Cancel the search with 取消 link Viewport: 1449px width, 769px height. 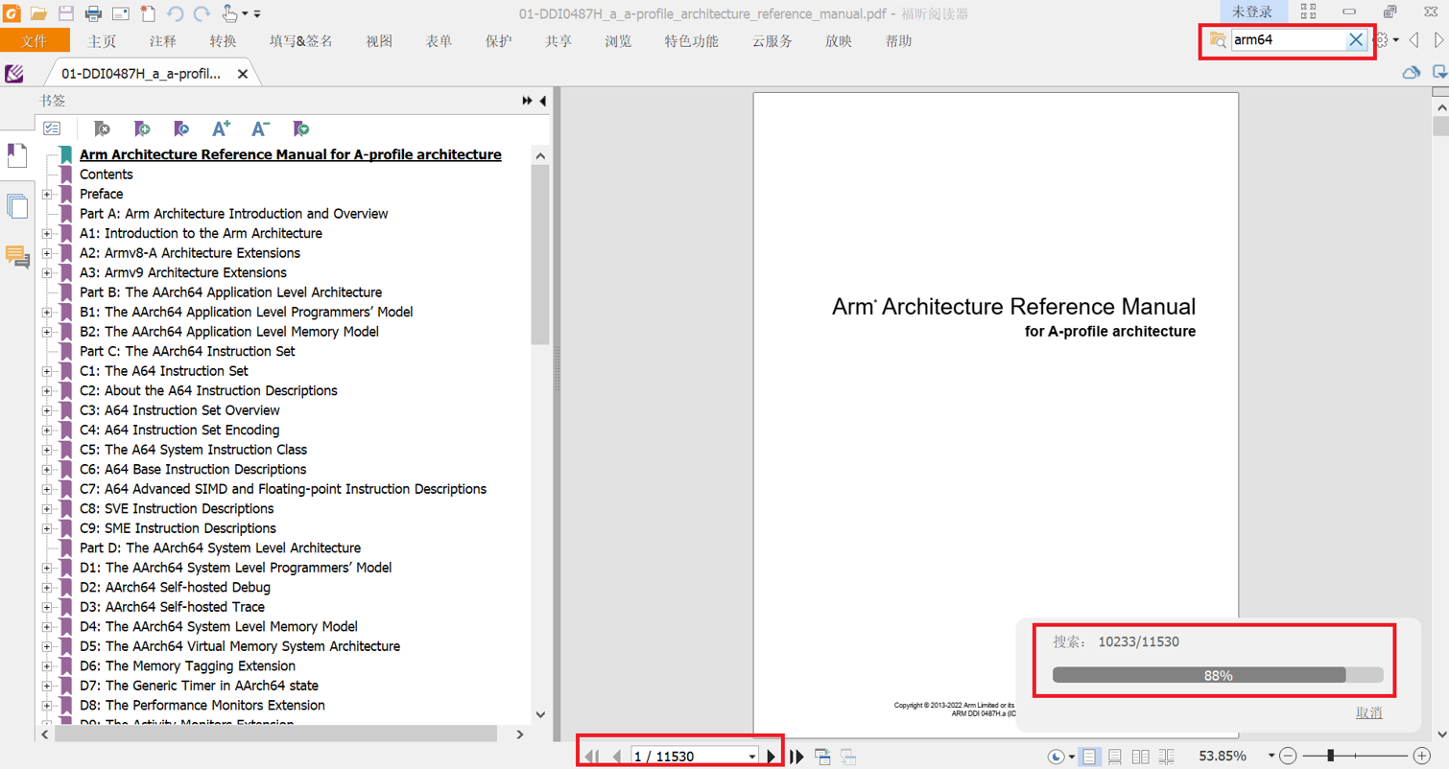[x=1368, y=712]
